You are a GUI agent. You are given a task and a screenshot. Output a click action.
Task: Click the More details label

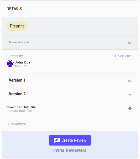19,42
